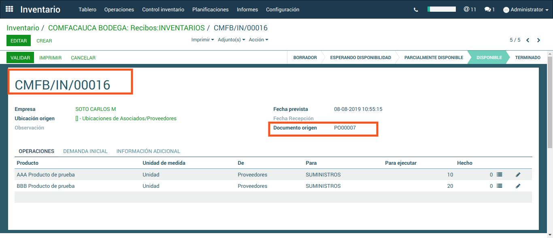553x238 pixels.
Task: Open the SOTO CARLOS M company link
Action: pos(96,109)
